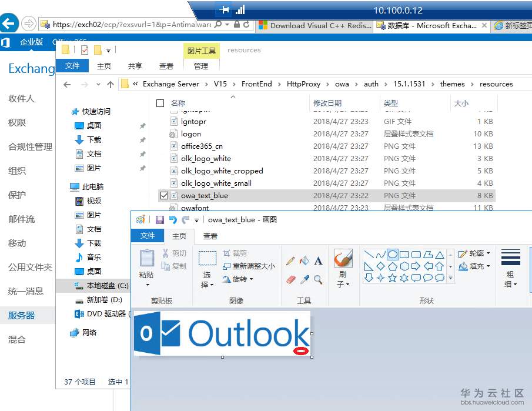Screen dimensions: 532x411
Task: Select 快速访问 in navigation pane
Action: [x=91, y=111]
